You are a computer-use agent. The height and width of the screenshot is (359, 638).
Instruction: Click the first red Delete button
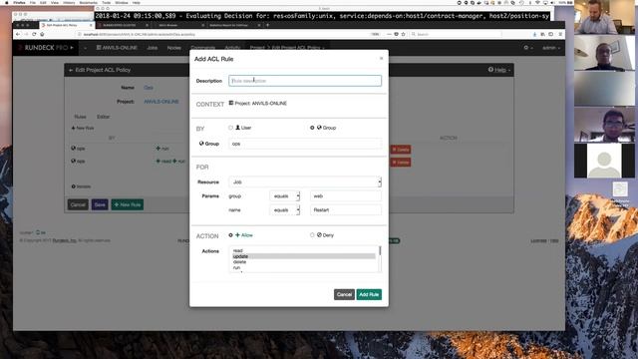pyautogui.click(x=401, y=150)
